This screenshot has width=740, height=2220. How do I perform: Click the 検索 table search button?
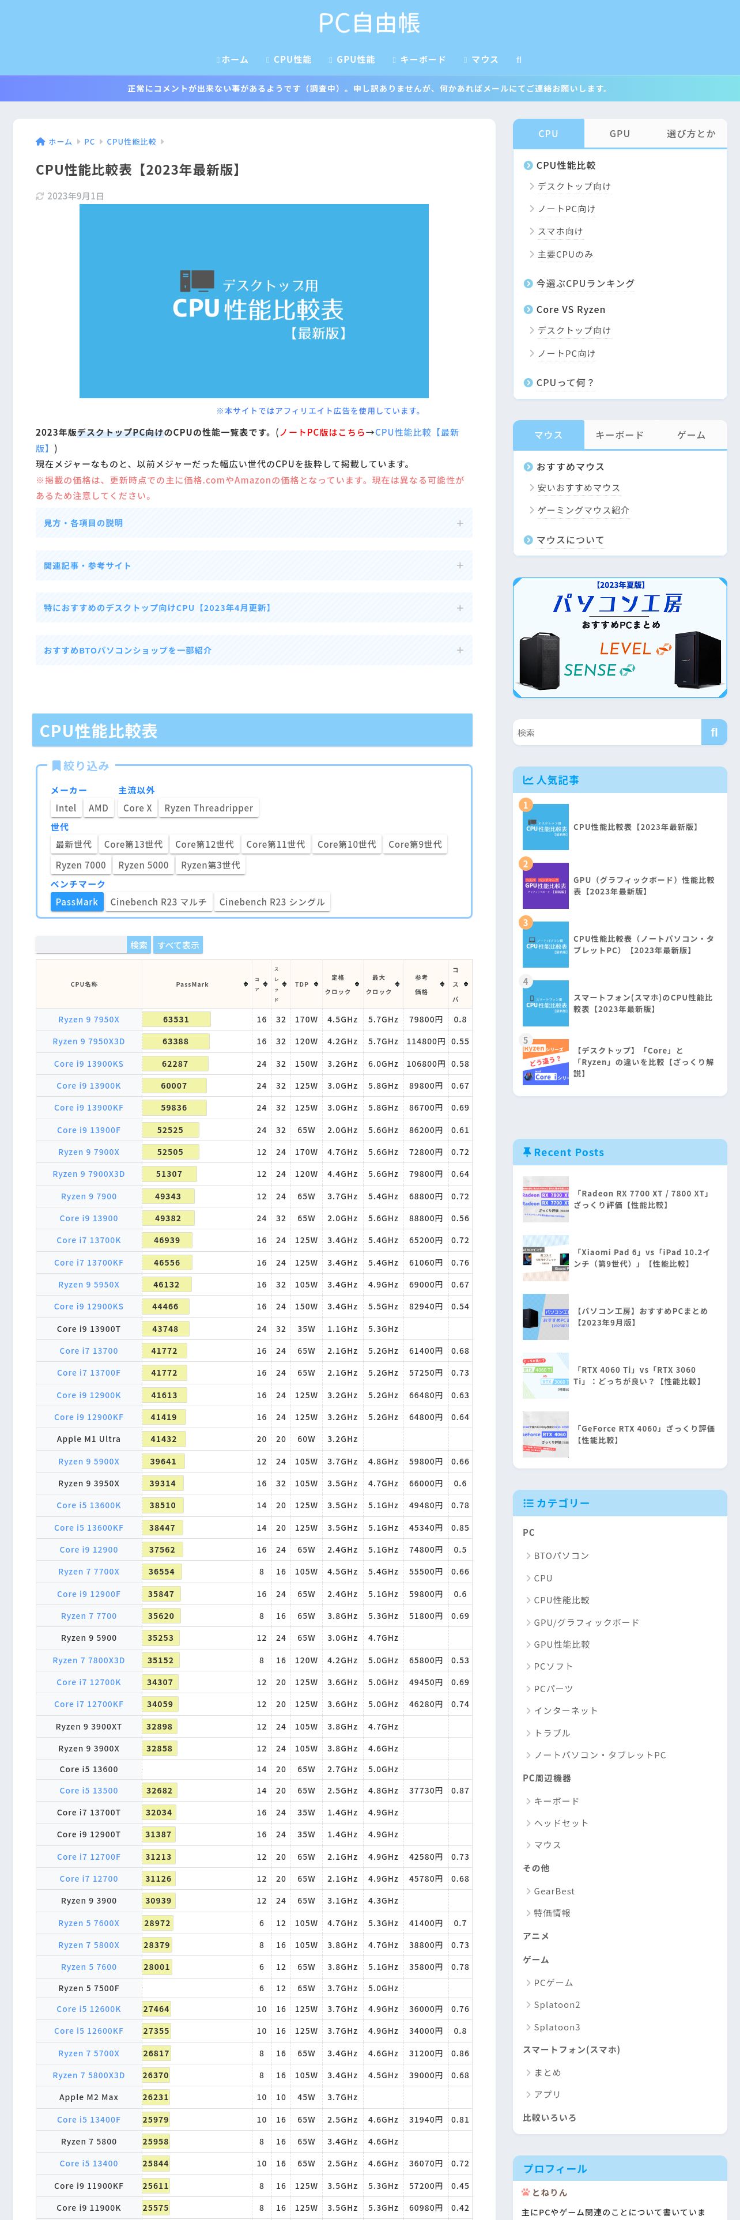[139, 945]
